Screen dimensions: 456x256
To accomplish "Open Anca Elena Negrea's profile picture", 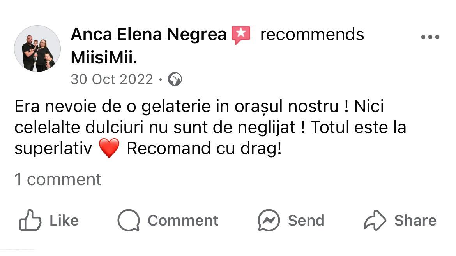I will [37, 49].
